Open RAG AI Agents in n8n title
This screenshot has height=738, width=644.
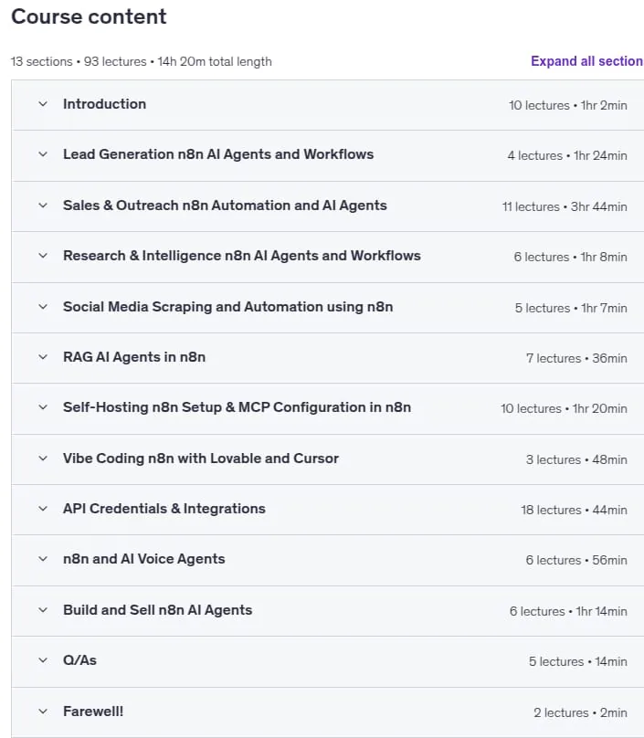[x=134, y=357]
